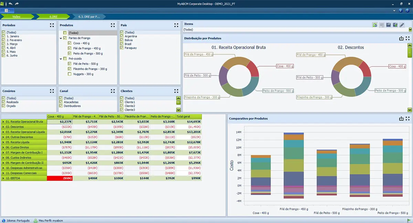Screen dimensions: 413x223
Task: Collapse the Partes de Frango tree node
Action: 61,38
